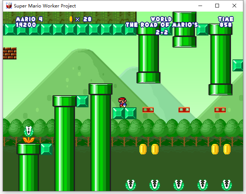Image resolution: width=246 pixels, height=194 pixels.
Task: Click the first gold coin of the pair nearer Mario
Action: [x=143, y=149]
